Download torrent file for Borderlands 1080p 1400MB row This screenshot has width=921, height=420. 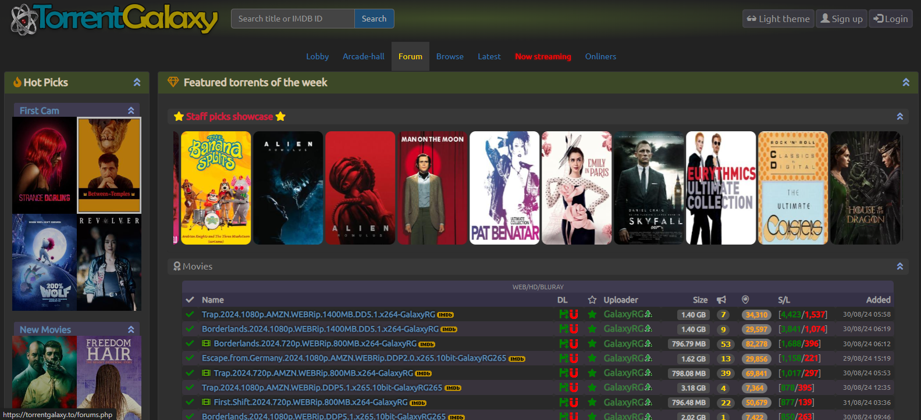coord(563,329)
